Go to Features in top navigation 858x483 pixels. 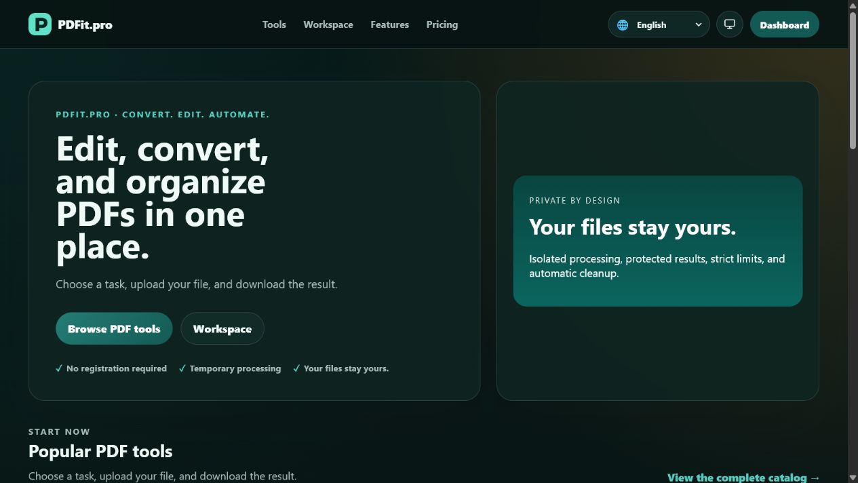point(389,24)
